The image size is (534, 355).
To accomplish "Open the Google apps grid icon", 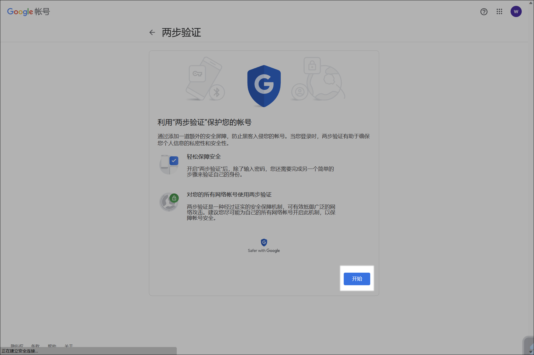I will (x=499, y=11).
